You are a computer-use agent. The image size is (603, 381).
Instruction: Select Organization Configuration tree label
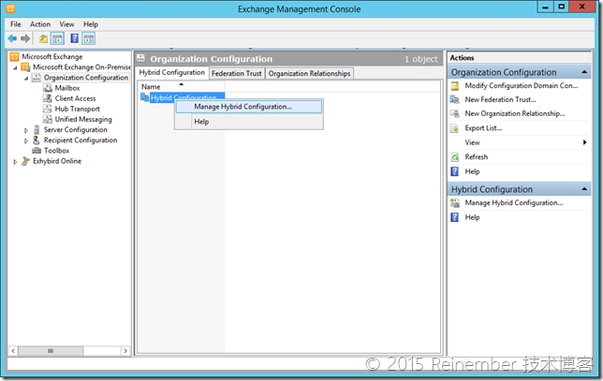(x=86, y=78)
